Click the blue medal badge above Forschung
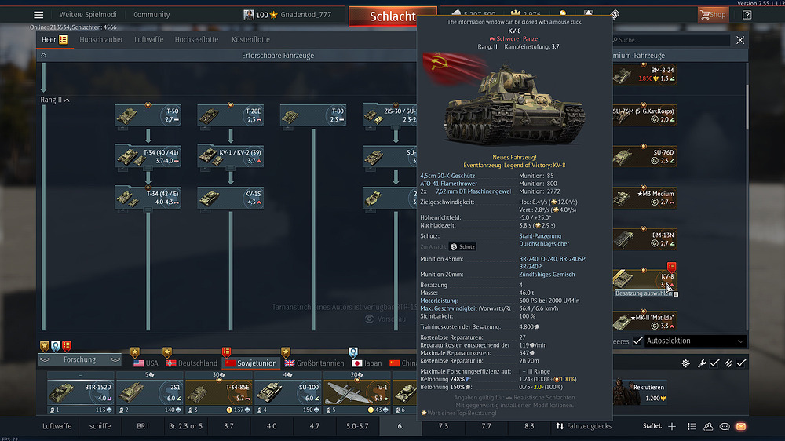 56,346
